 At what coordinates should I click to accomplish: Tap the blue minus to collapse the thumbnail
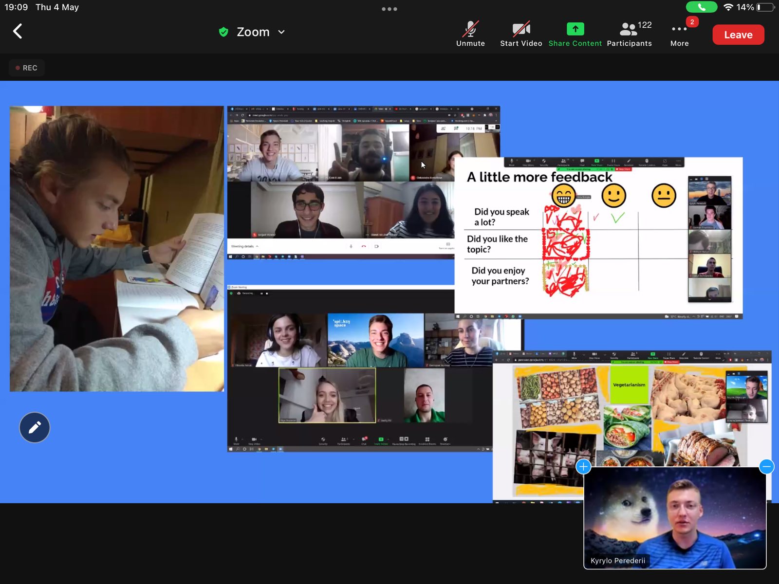click(x=766, y=467)
